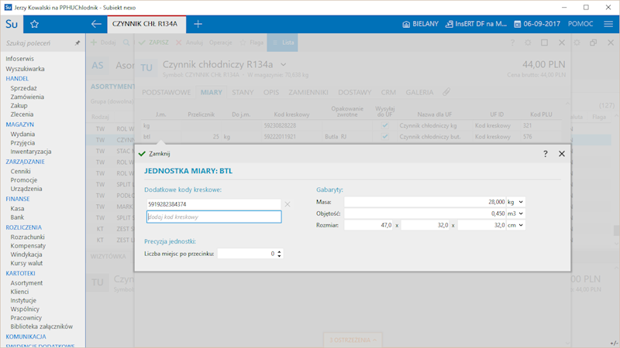Viewport: 620px width, 348px height.
Task: Click the first Rozmiar field 47,0
Action: pyautogui.click(x=368, y=225)
